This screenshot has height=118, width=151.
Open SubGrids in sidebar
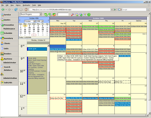(9, 82)
